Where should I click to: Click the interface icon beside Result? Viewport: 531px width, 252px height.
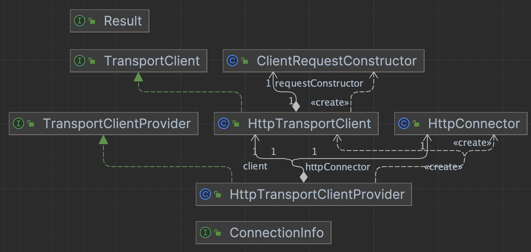coord(79,21)
